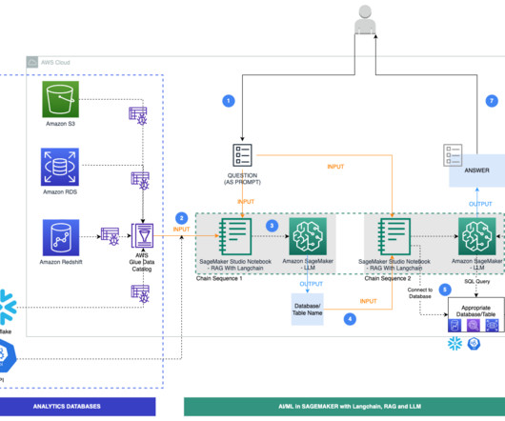The image size is (505, 421).
Task: Select the Chain Sequence 1 SageMaker Studio Notebook icon
Action: coord(235,236)
